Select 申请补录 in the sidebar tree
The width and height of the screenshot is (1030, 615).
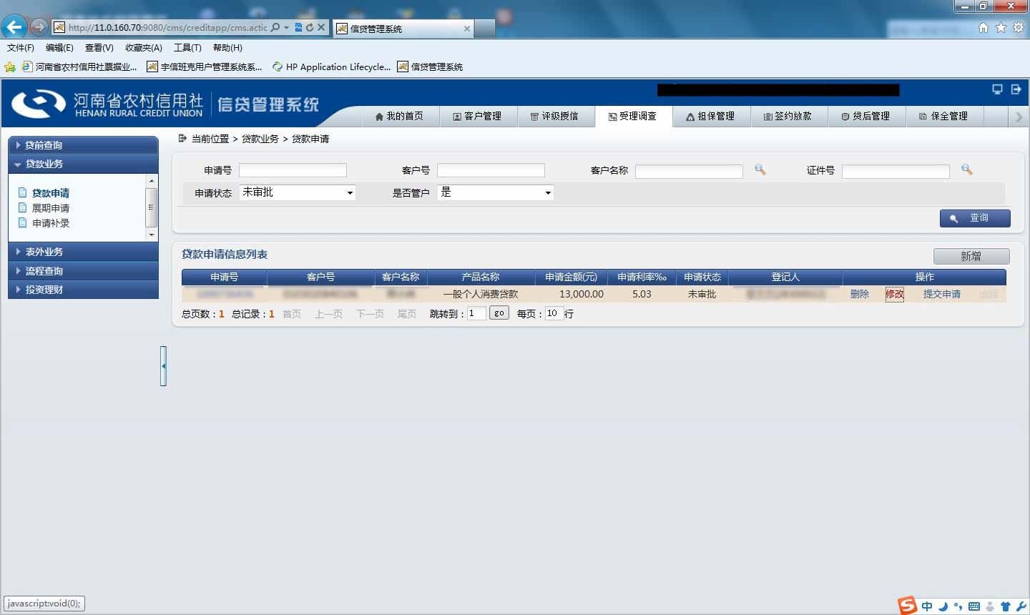click(51, 223)
